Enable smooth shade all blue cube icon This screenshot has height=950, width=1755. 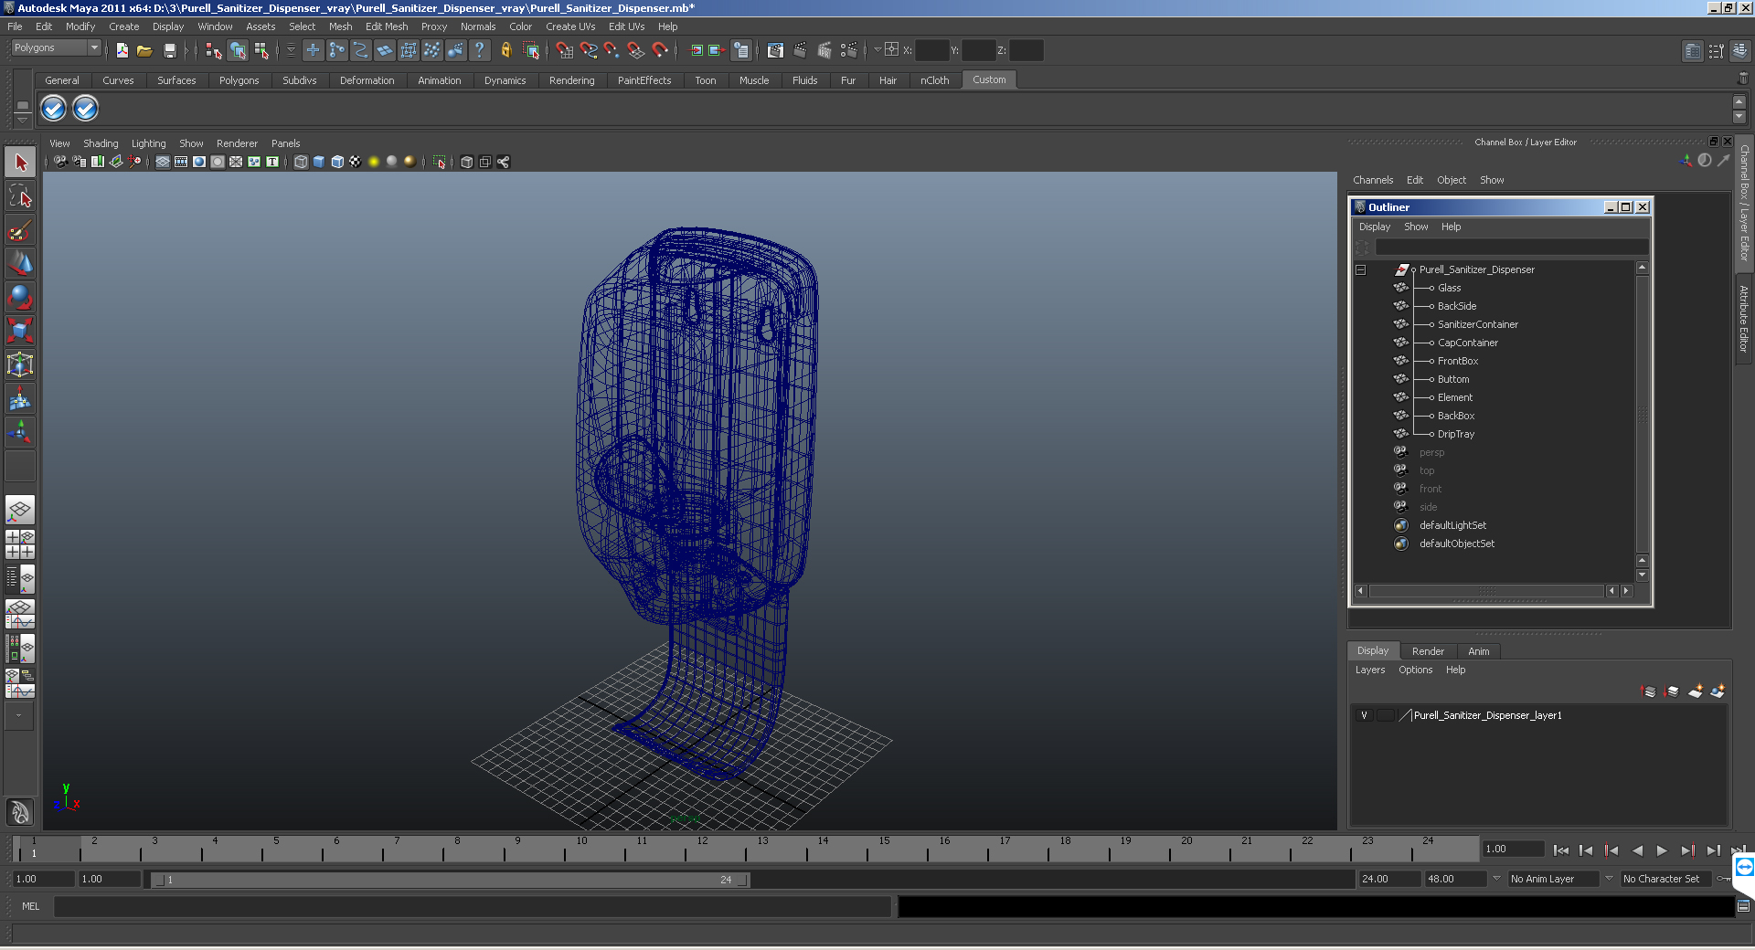(319, 162)
